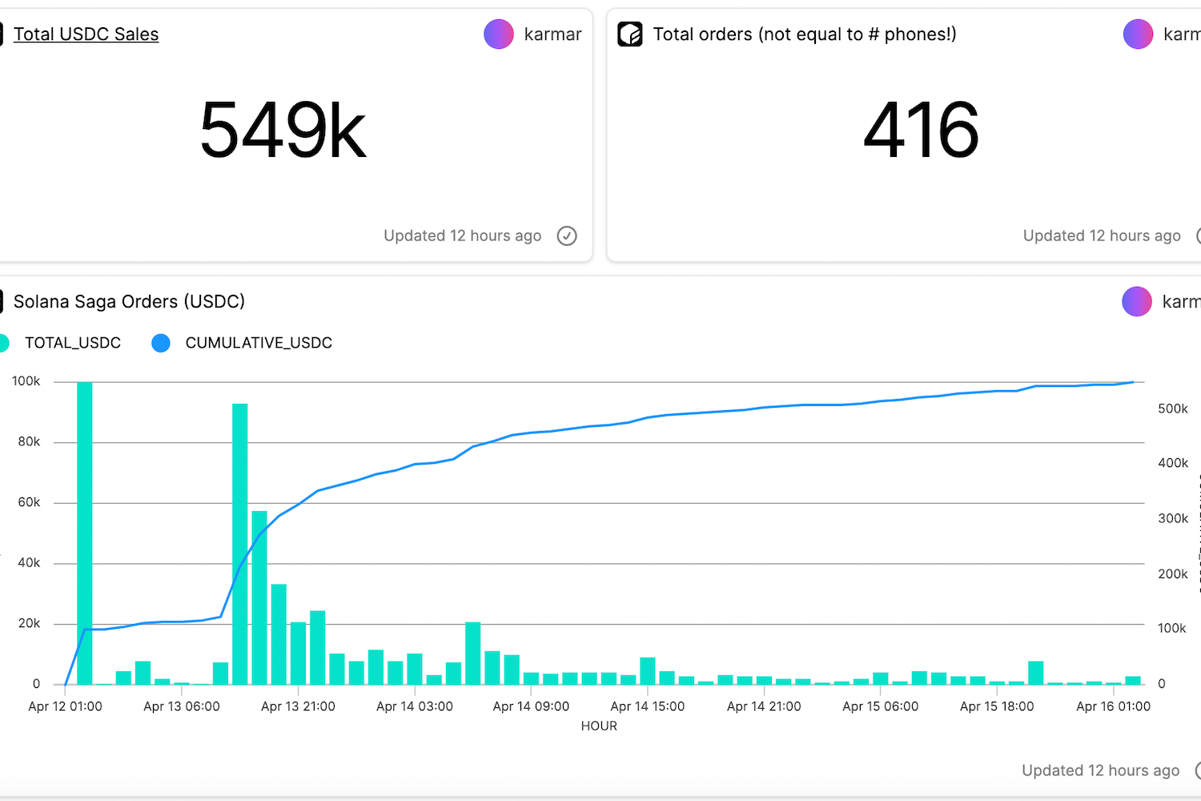Click the Apr 13 21:00 x-axis label
Image resolution: width=1201 pixels, height=801 pixels.
coord(298,706)
